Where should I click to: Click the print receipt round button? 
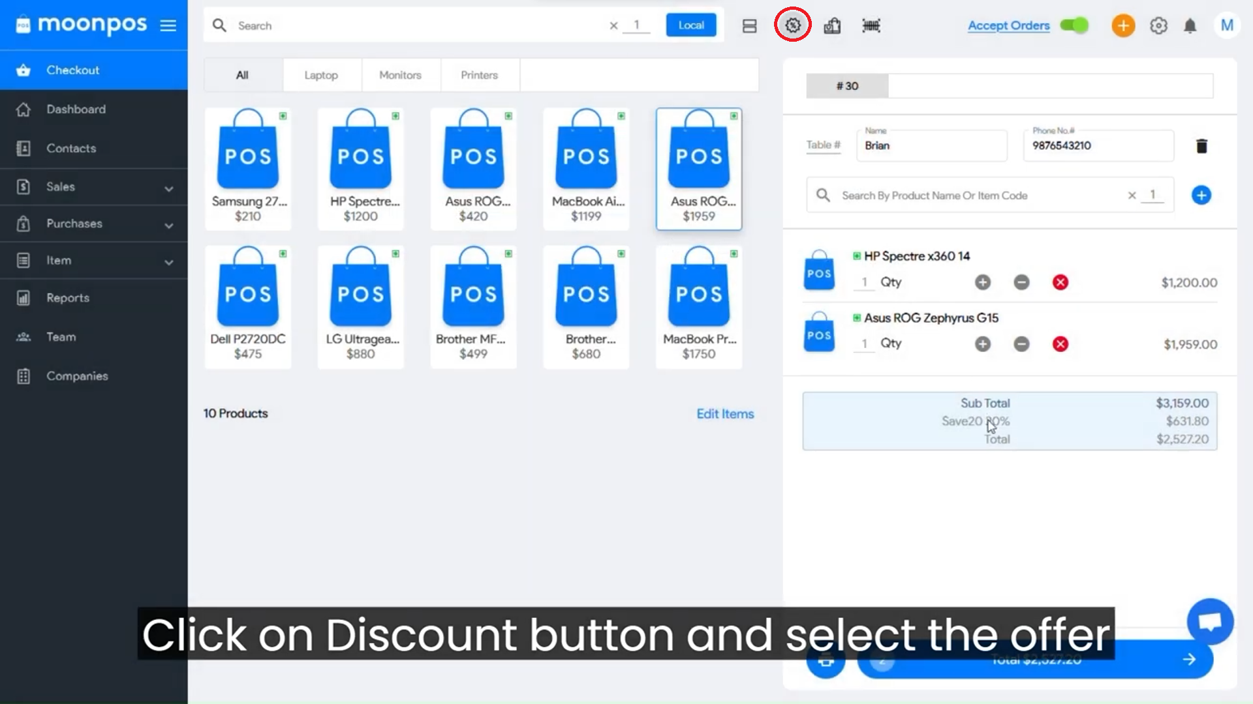coord(826,660)
